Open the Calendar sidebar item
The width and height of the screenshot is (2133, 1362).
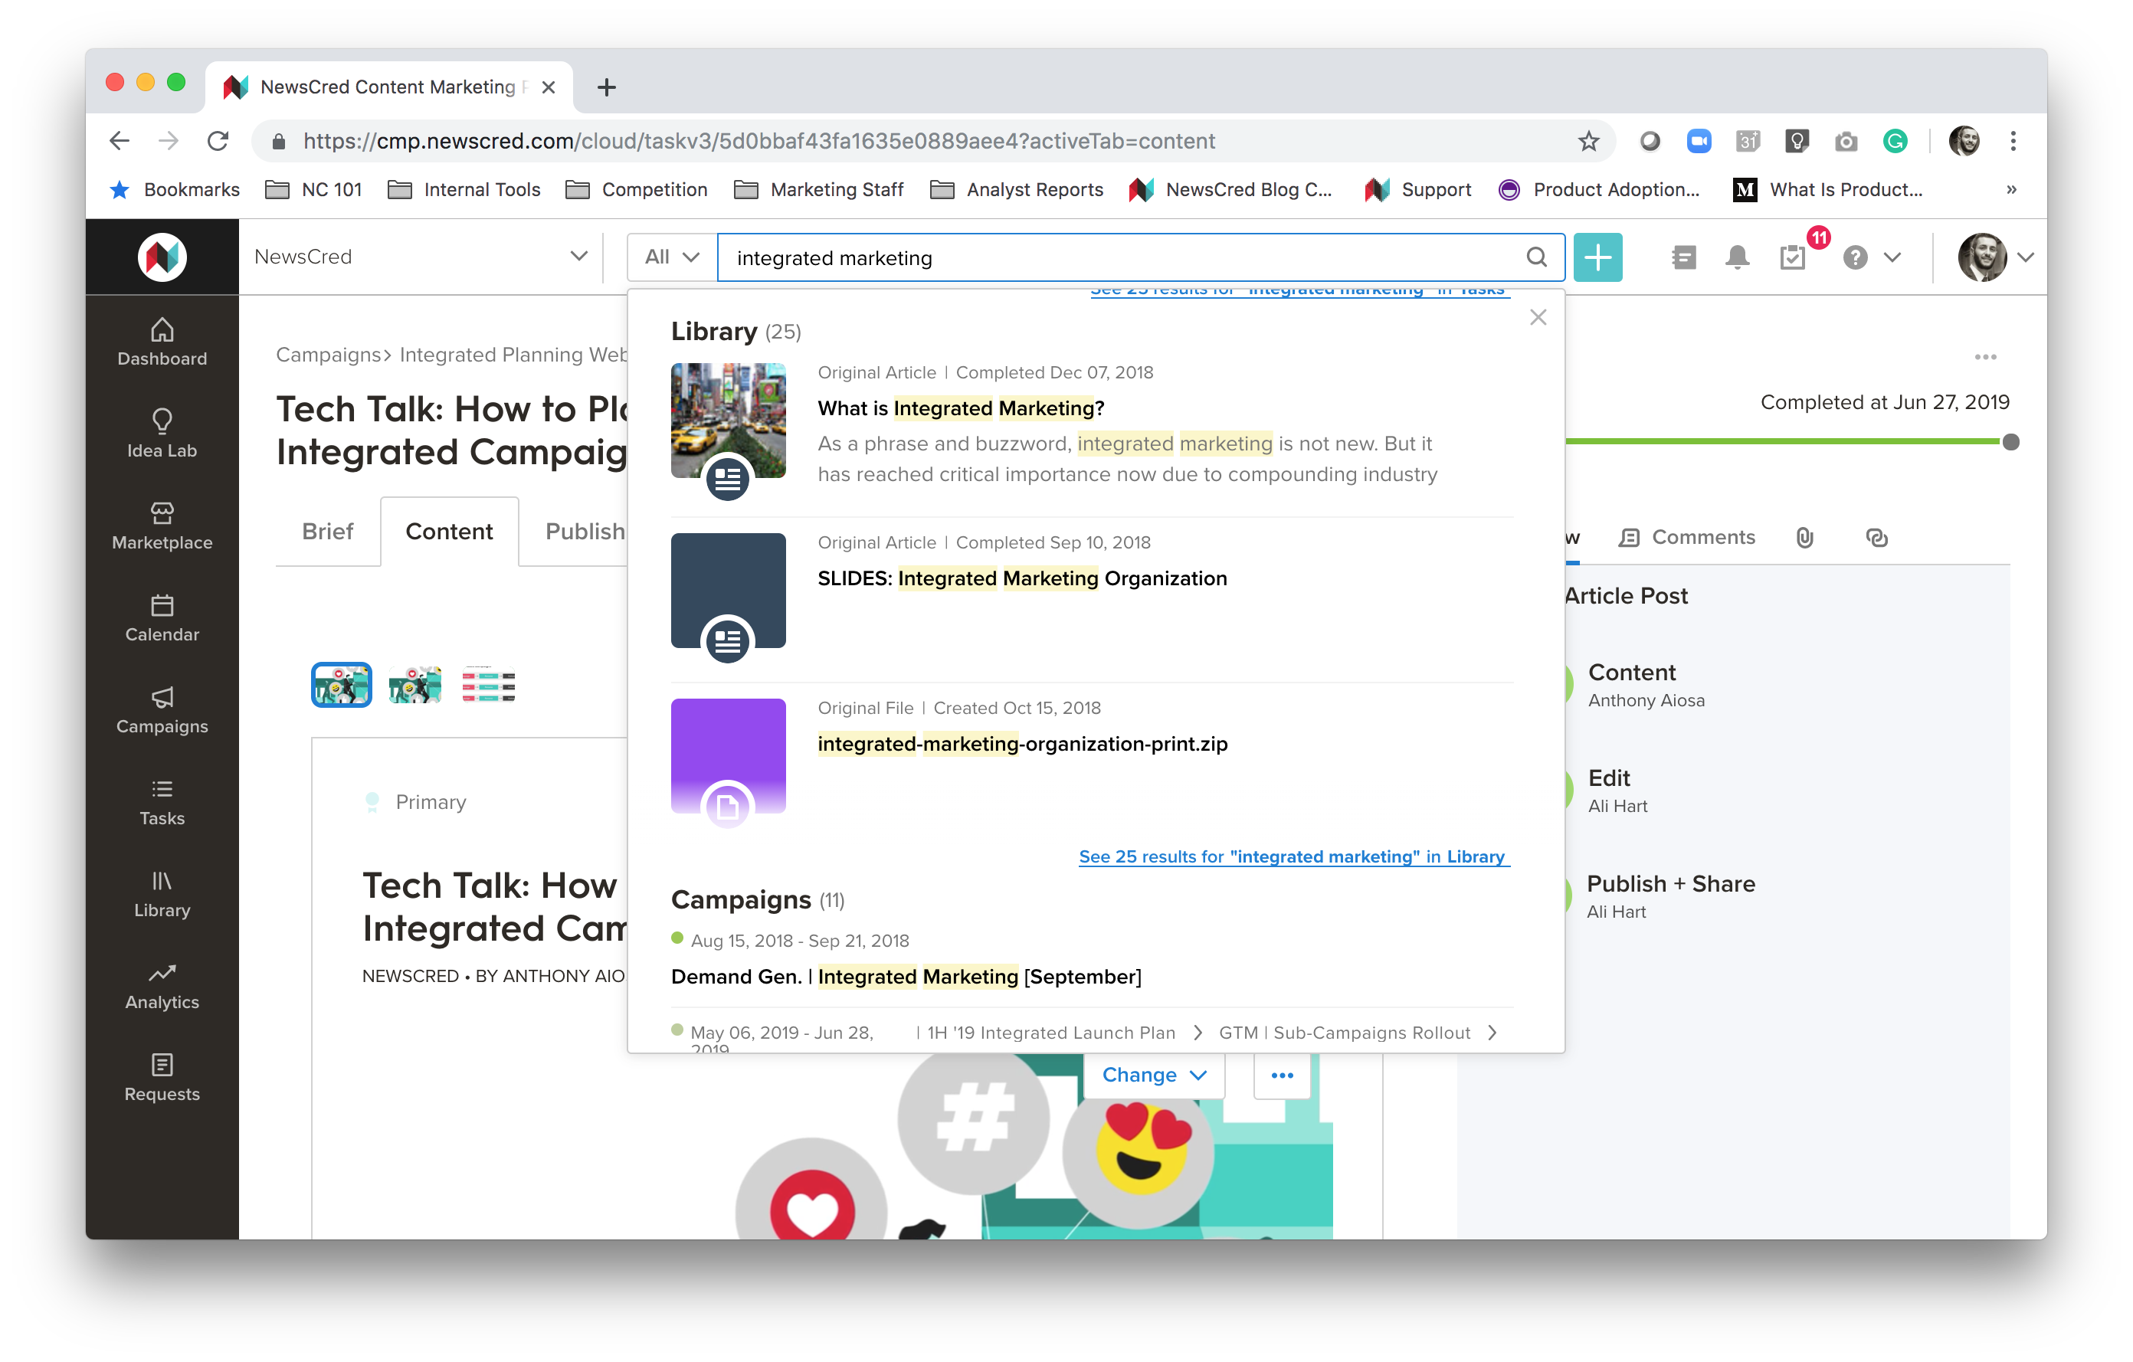[162, 618]
